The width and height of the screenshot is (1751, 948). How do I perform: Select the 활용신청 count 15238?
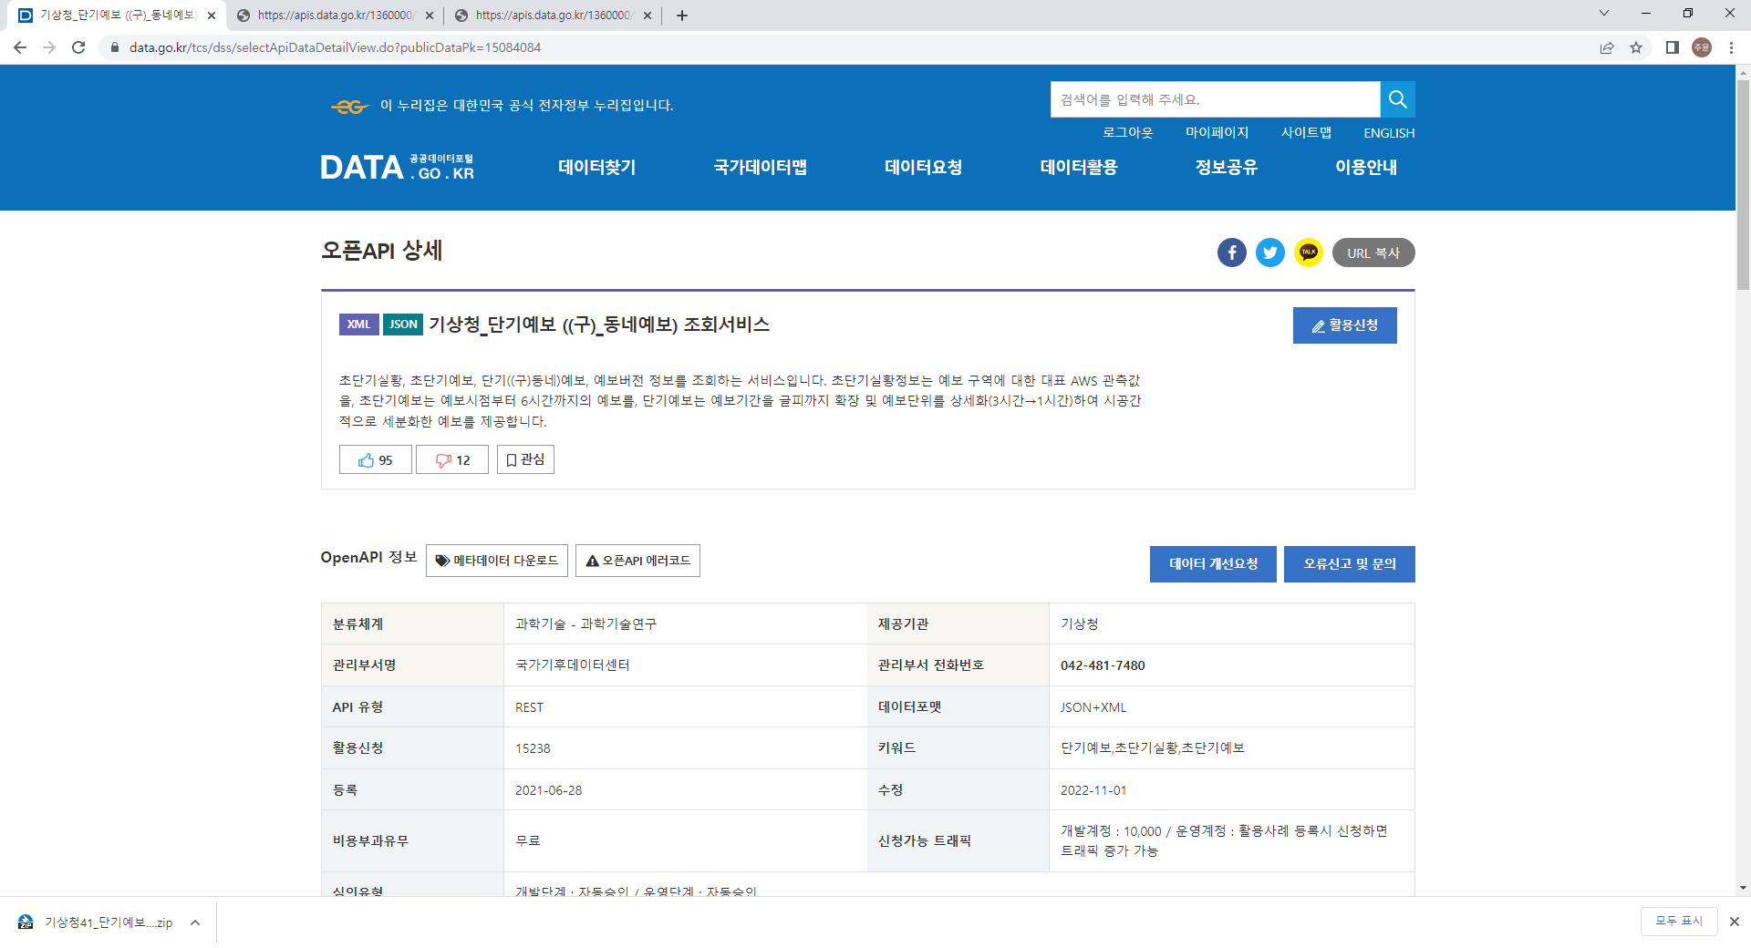coord(533,748)
